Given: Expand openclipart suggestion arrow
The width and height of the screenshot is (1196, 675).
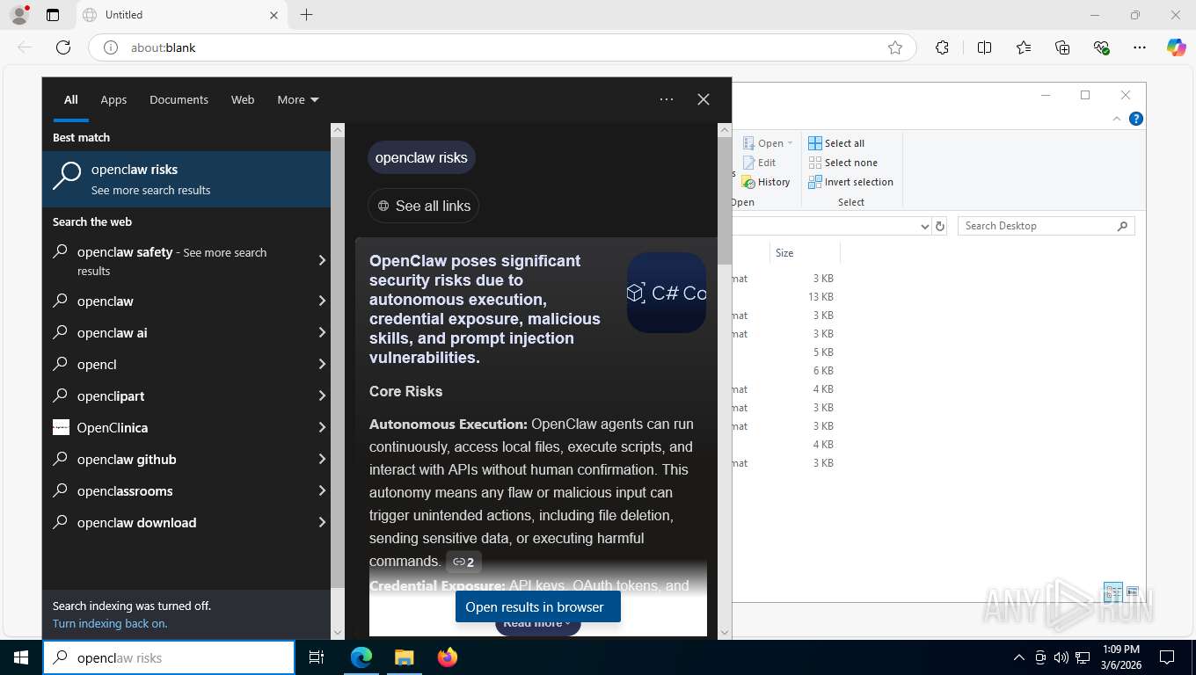Looking at the screenshot, I should (x=322, y=396).
